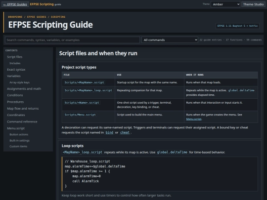Jump to Coordinates section
This screenshot has height=200, width=267.
coord(16,115)
